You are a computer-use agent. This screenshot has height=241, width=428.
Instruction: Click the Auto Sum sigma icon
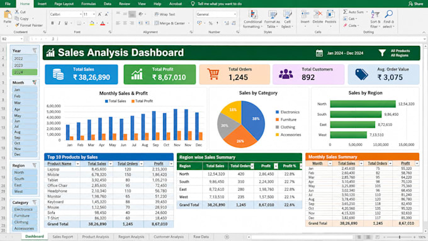pyautogui.click(x=346, y=12)
